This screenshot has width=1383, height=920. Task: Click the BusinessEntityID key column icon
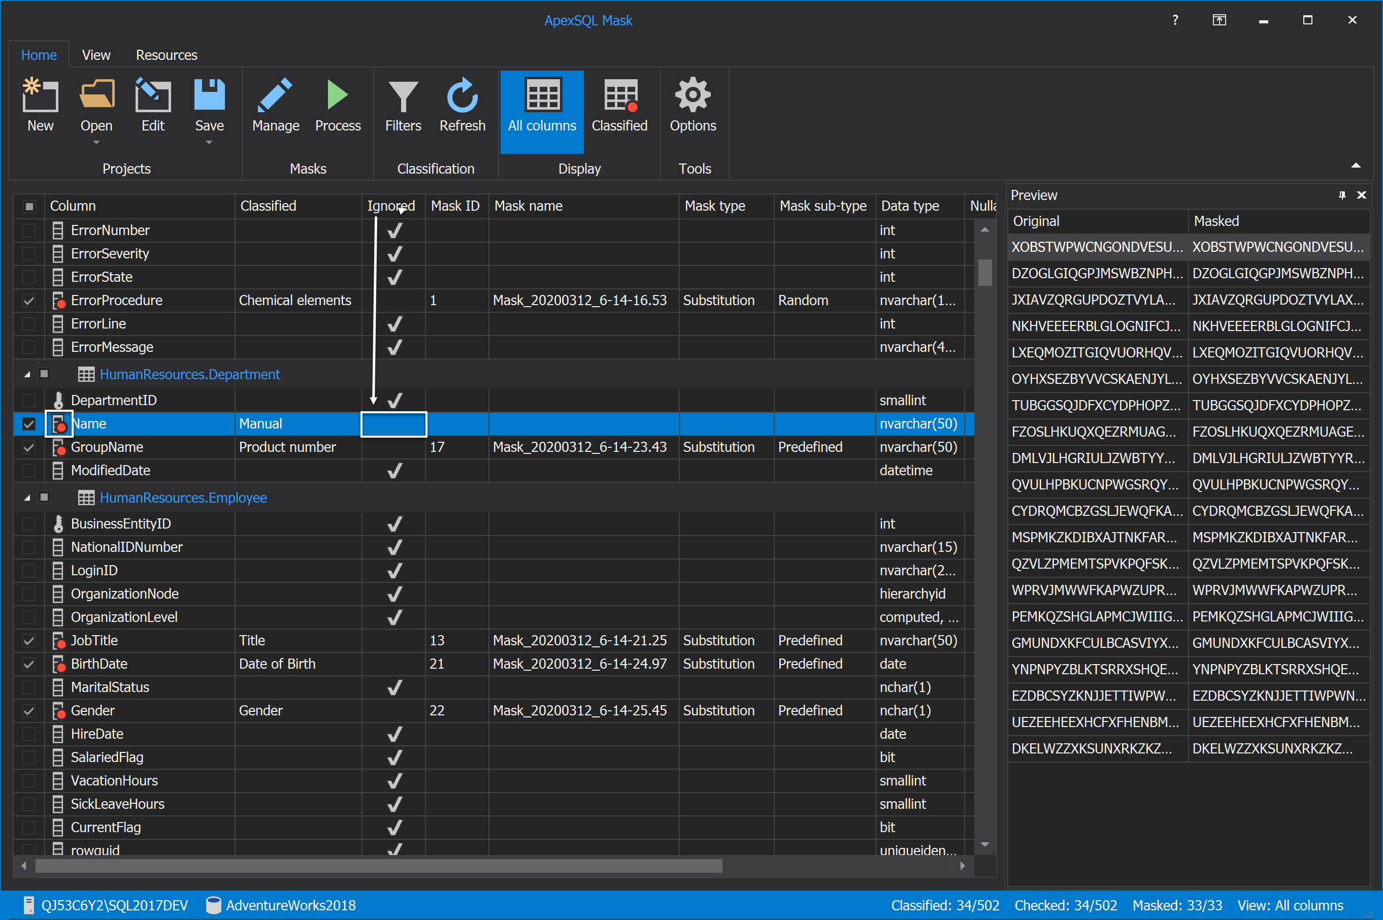[58, 523]
